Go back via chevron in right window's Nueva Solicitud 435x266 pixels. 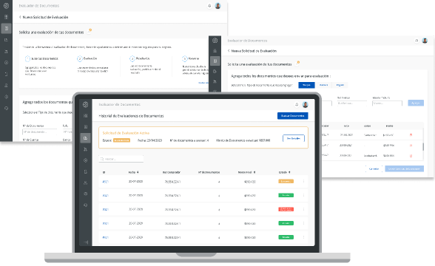(229, 51)
